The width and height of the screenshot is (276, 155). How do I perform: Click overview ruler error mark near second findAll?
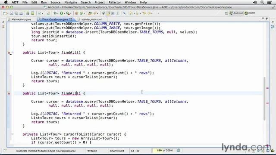(x=267, y=103)
